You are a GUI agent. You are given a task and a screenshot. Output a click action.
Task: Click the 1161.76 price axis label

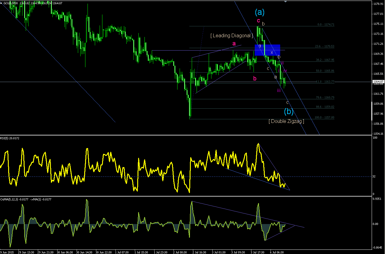pos(378,94)
